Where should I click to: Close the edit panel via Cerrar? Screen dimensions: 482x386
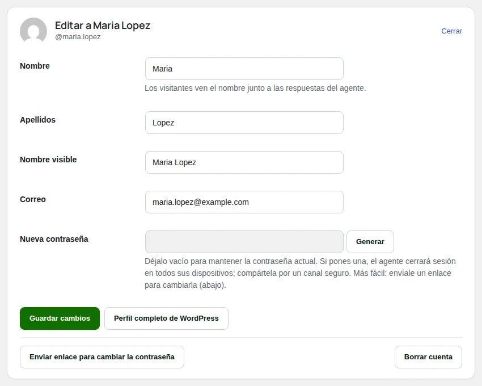(x=451, y=31)
